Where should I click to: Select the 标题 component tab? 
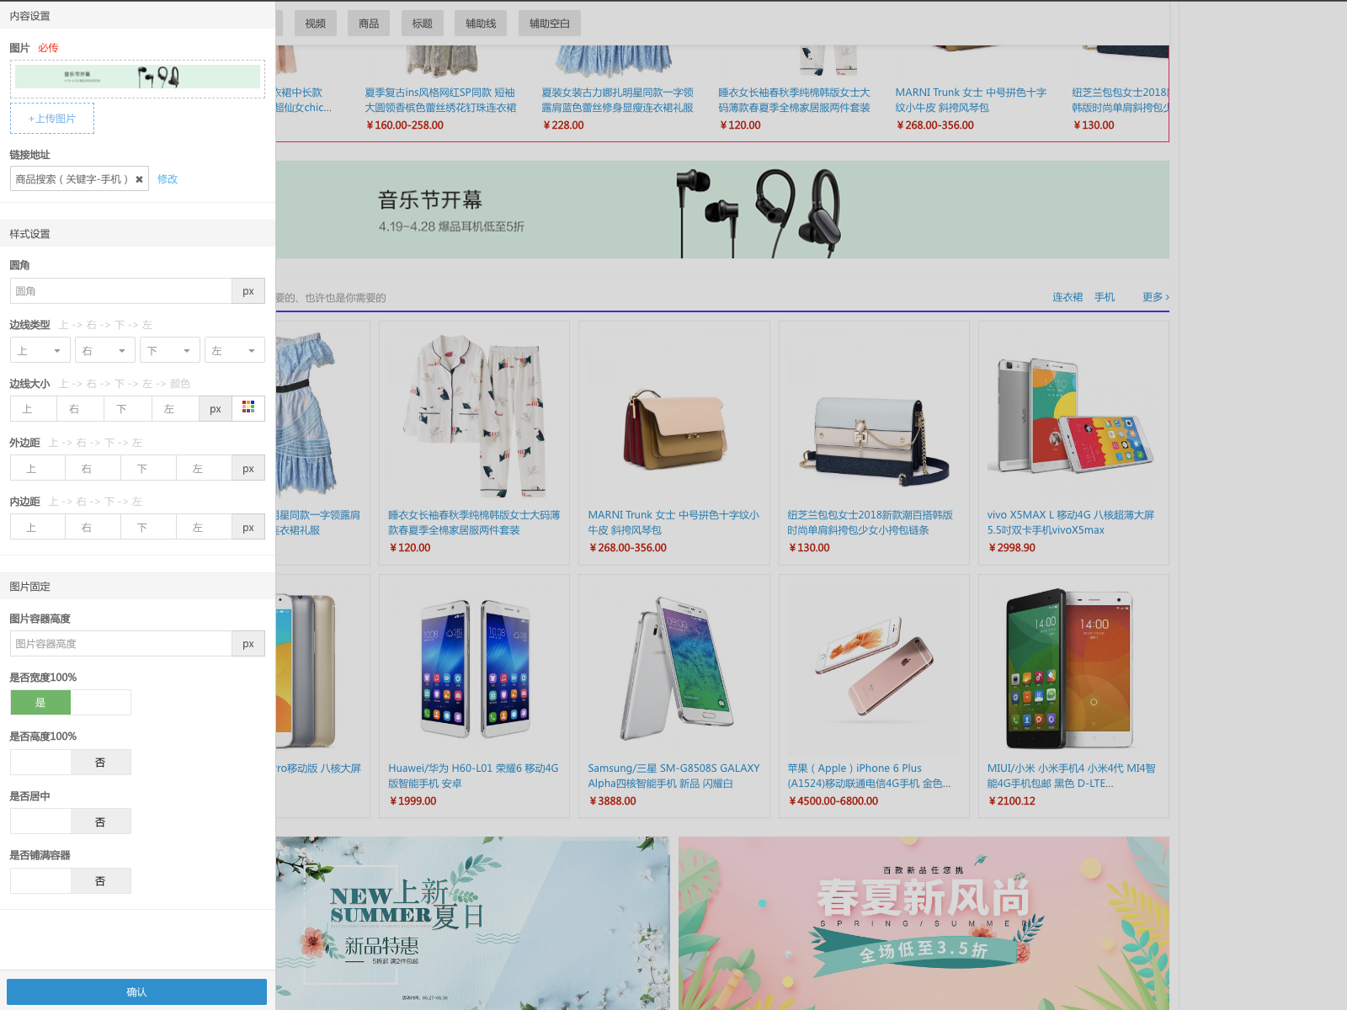[423, 24]
